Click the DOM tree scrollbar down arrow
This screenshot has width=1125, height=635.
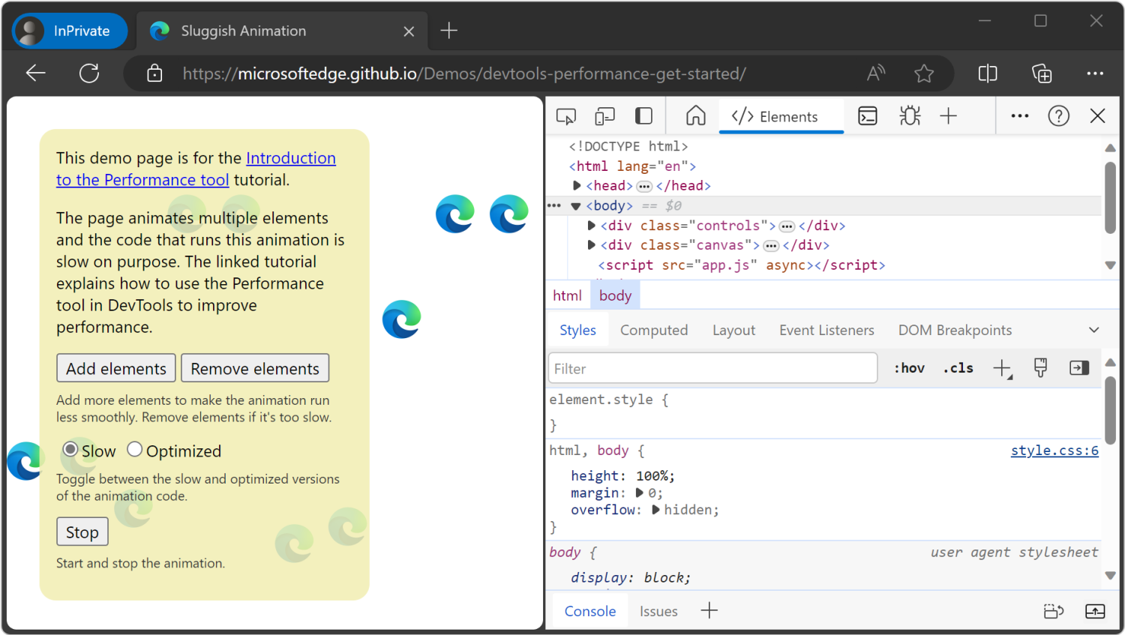tap(1110, 265)
